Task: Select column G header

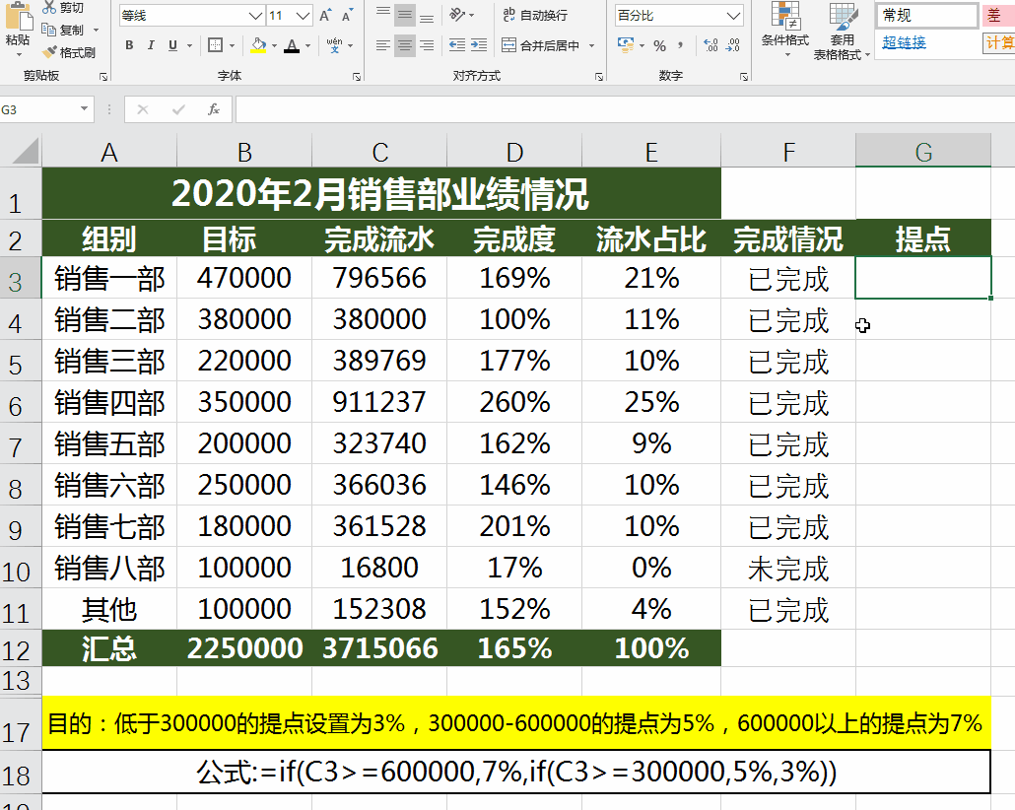Action: point(923,152)
